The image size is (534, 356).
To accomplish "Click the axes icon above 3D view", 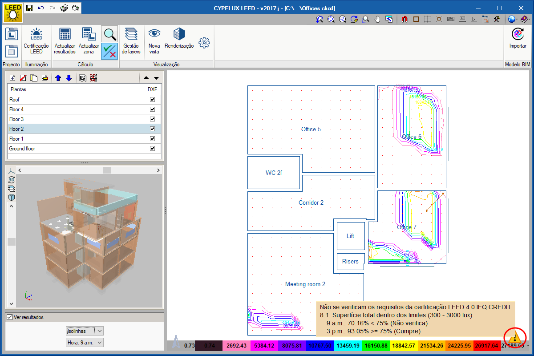I will coord(12,170).
